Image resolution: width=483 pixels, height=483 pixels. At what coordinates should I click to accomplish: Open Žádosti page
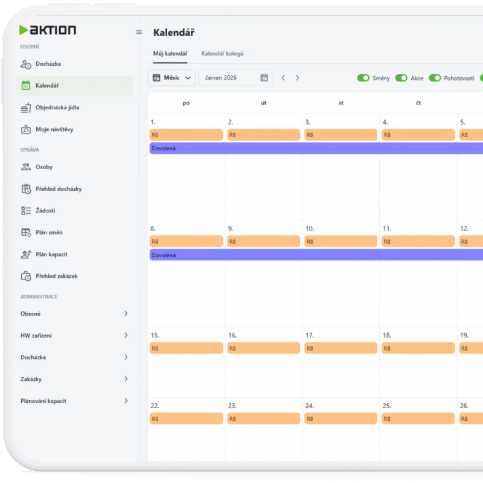point(74,211)
